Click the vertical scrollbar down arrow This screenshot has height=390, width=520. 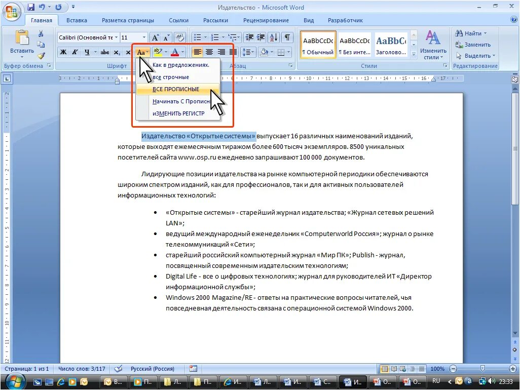(x=515, y=333)
